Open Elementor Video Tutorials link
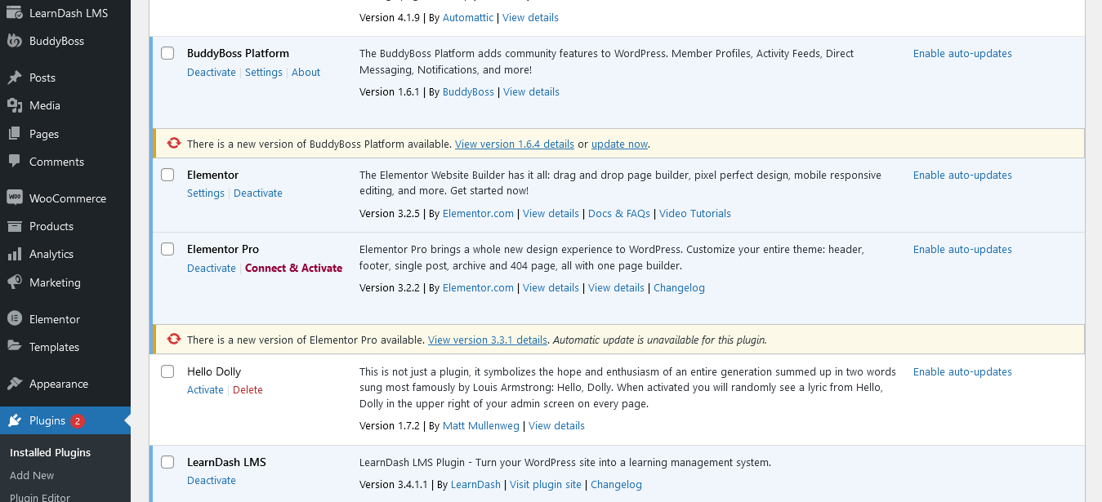This screenshot has width=1102, height=502. pyautogui.click(x=695, y=213)
